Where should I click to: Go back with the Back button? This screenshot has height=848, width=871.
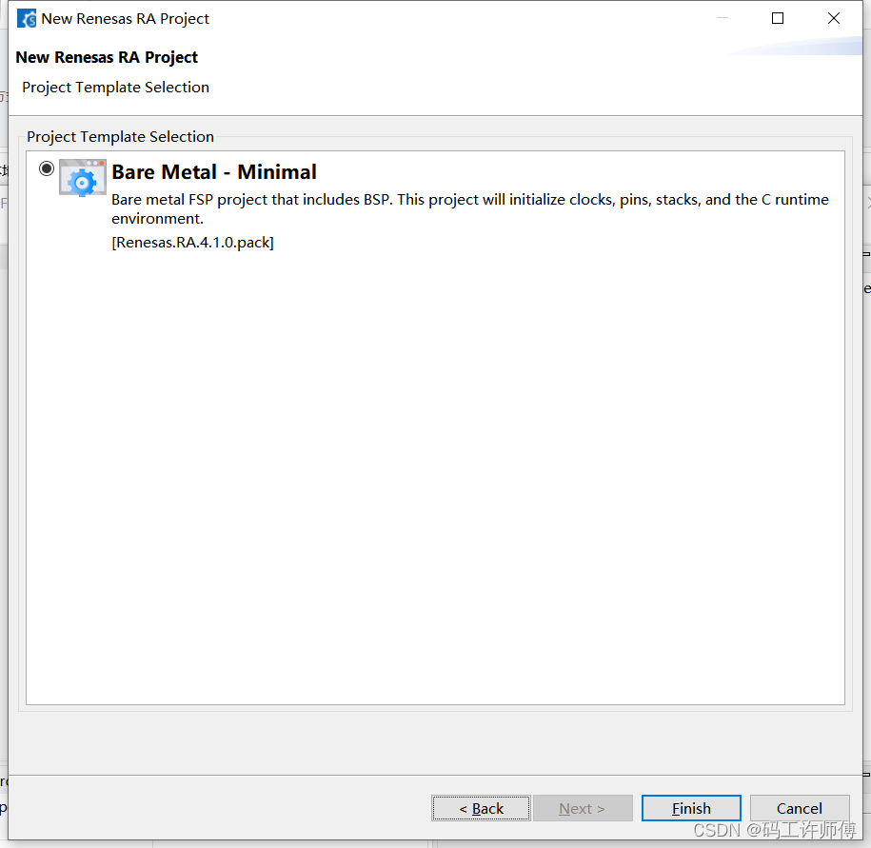click(x=481, y=808)
